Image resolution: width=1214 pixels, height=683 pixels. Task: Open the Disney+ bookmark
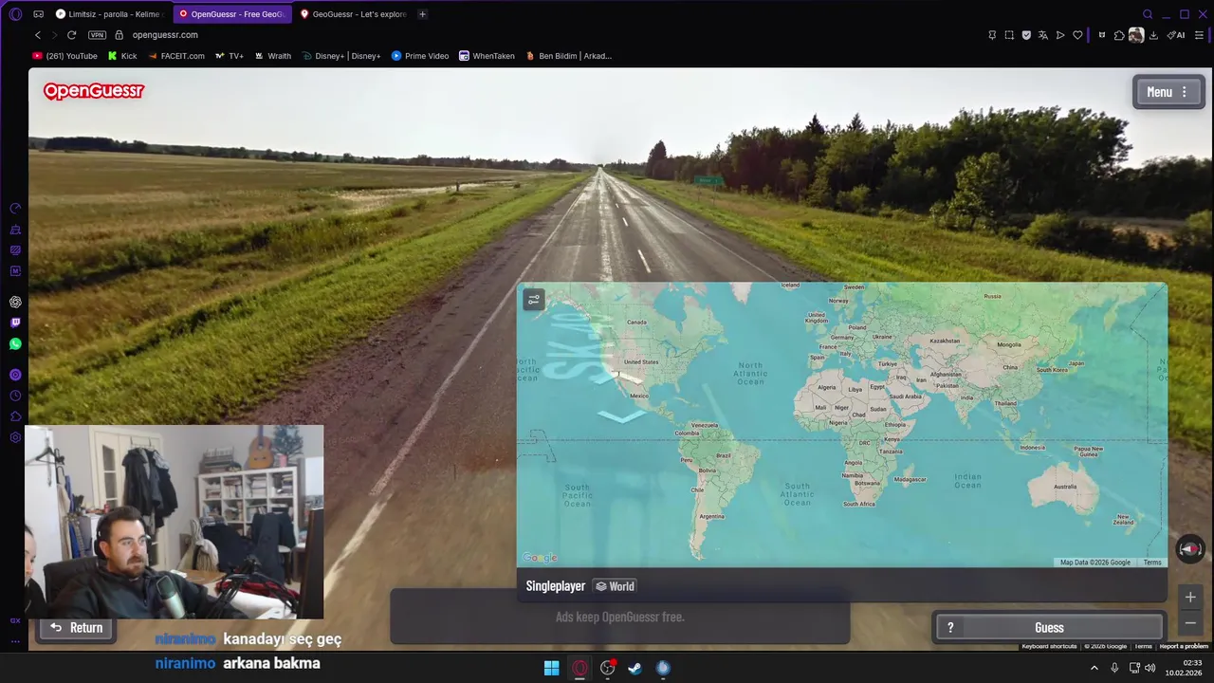click(341, 56)
